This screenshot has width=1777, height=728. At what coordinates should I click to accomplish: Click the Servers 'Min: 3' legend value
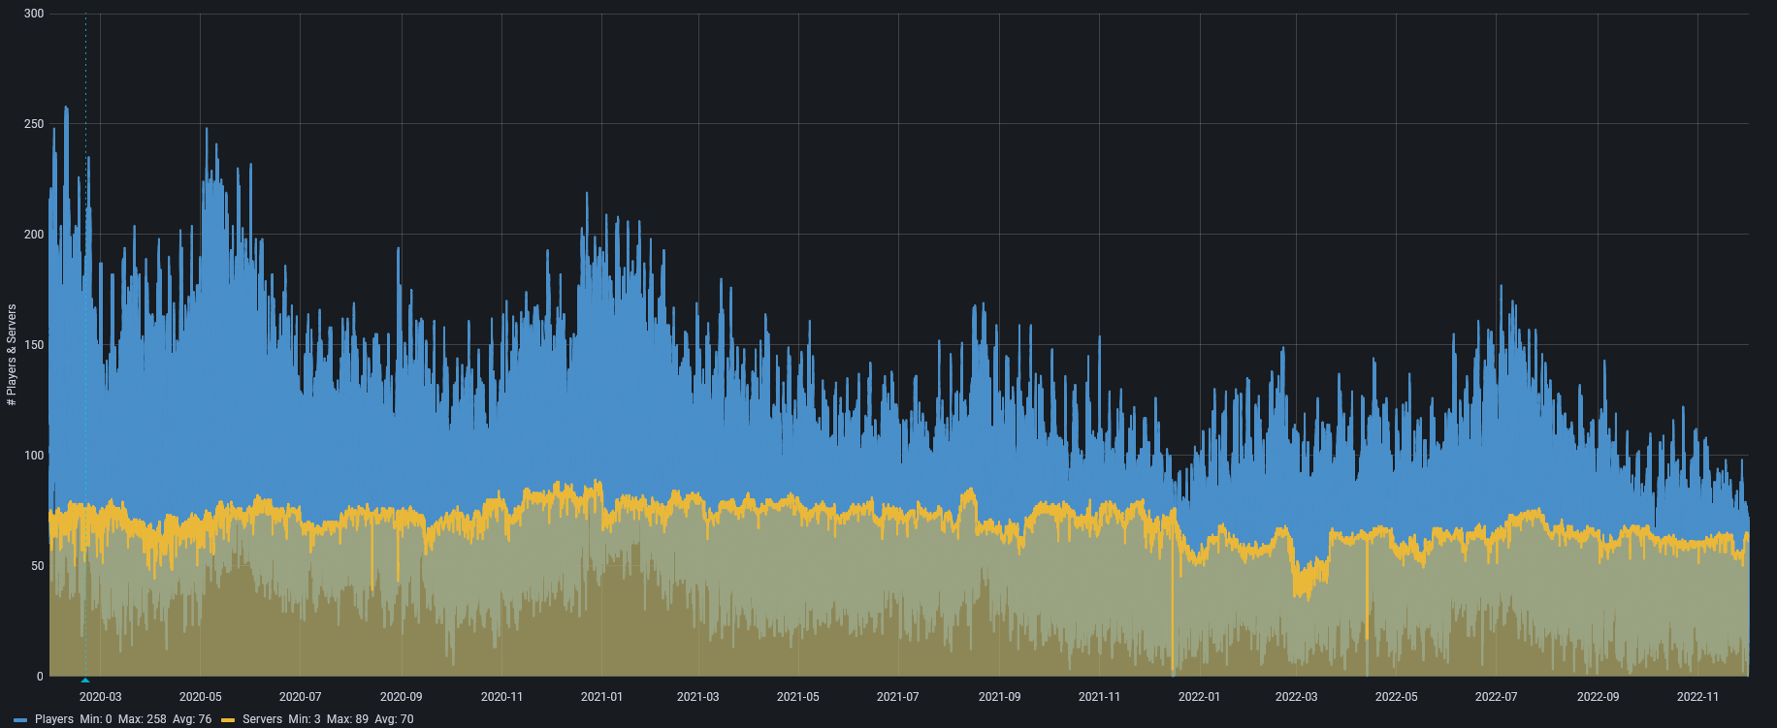pos(305,719)
